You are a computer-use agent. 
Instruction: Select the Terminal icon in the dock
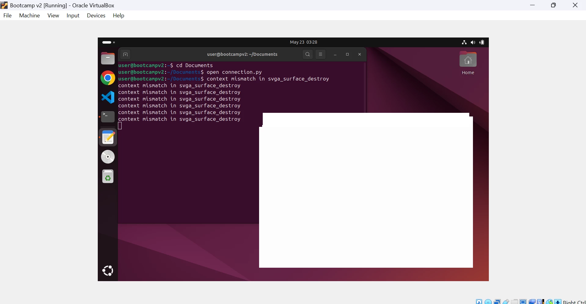[x=108, y=117]
